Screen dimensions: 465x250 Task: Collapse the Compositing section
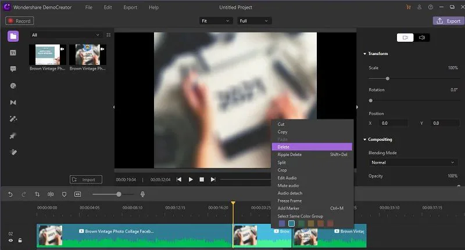(x=365, y=139)
